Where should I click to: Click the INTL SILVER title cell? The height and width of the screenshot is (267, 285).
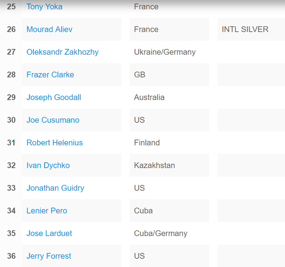click(245, 30)
